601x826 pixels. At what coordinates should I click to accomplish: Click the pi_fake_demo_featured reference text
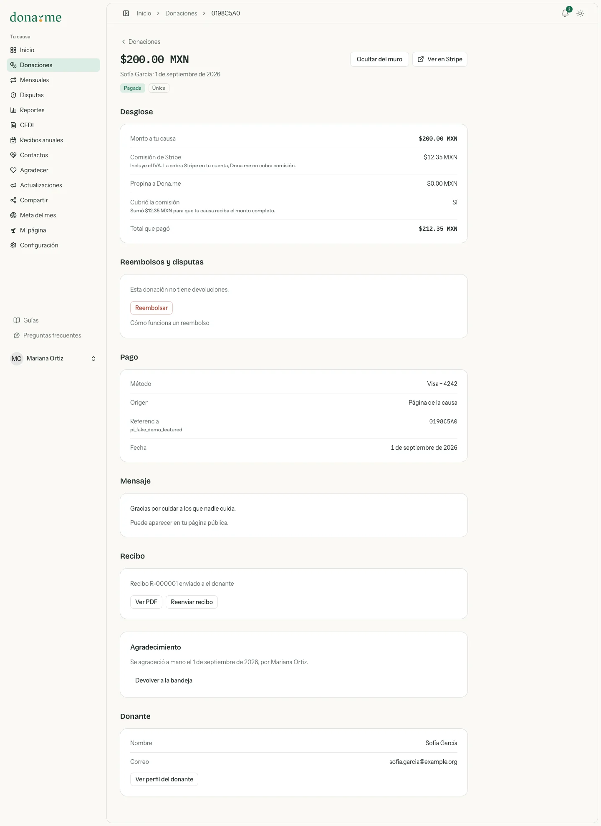(156, 430)
